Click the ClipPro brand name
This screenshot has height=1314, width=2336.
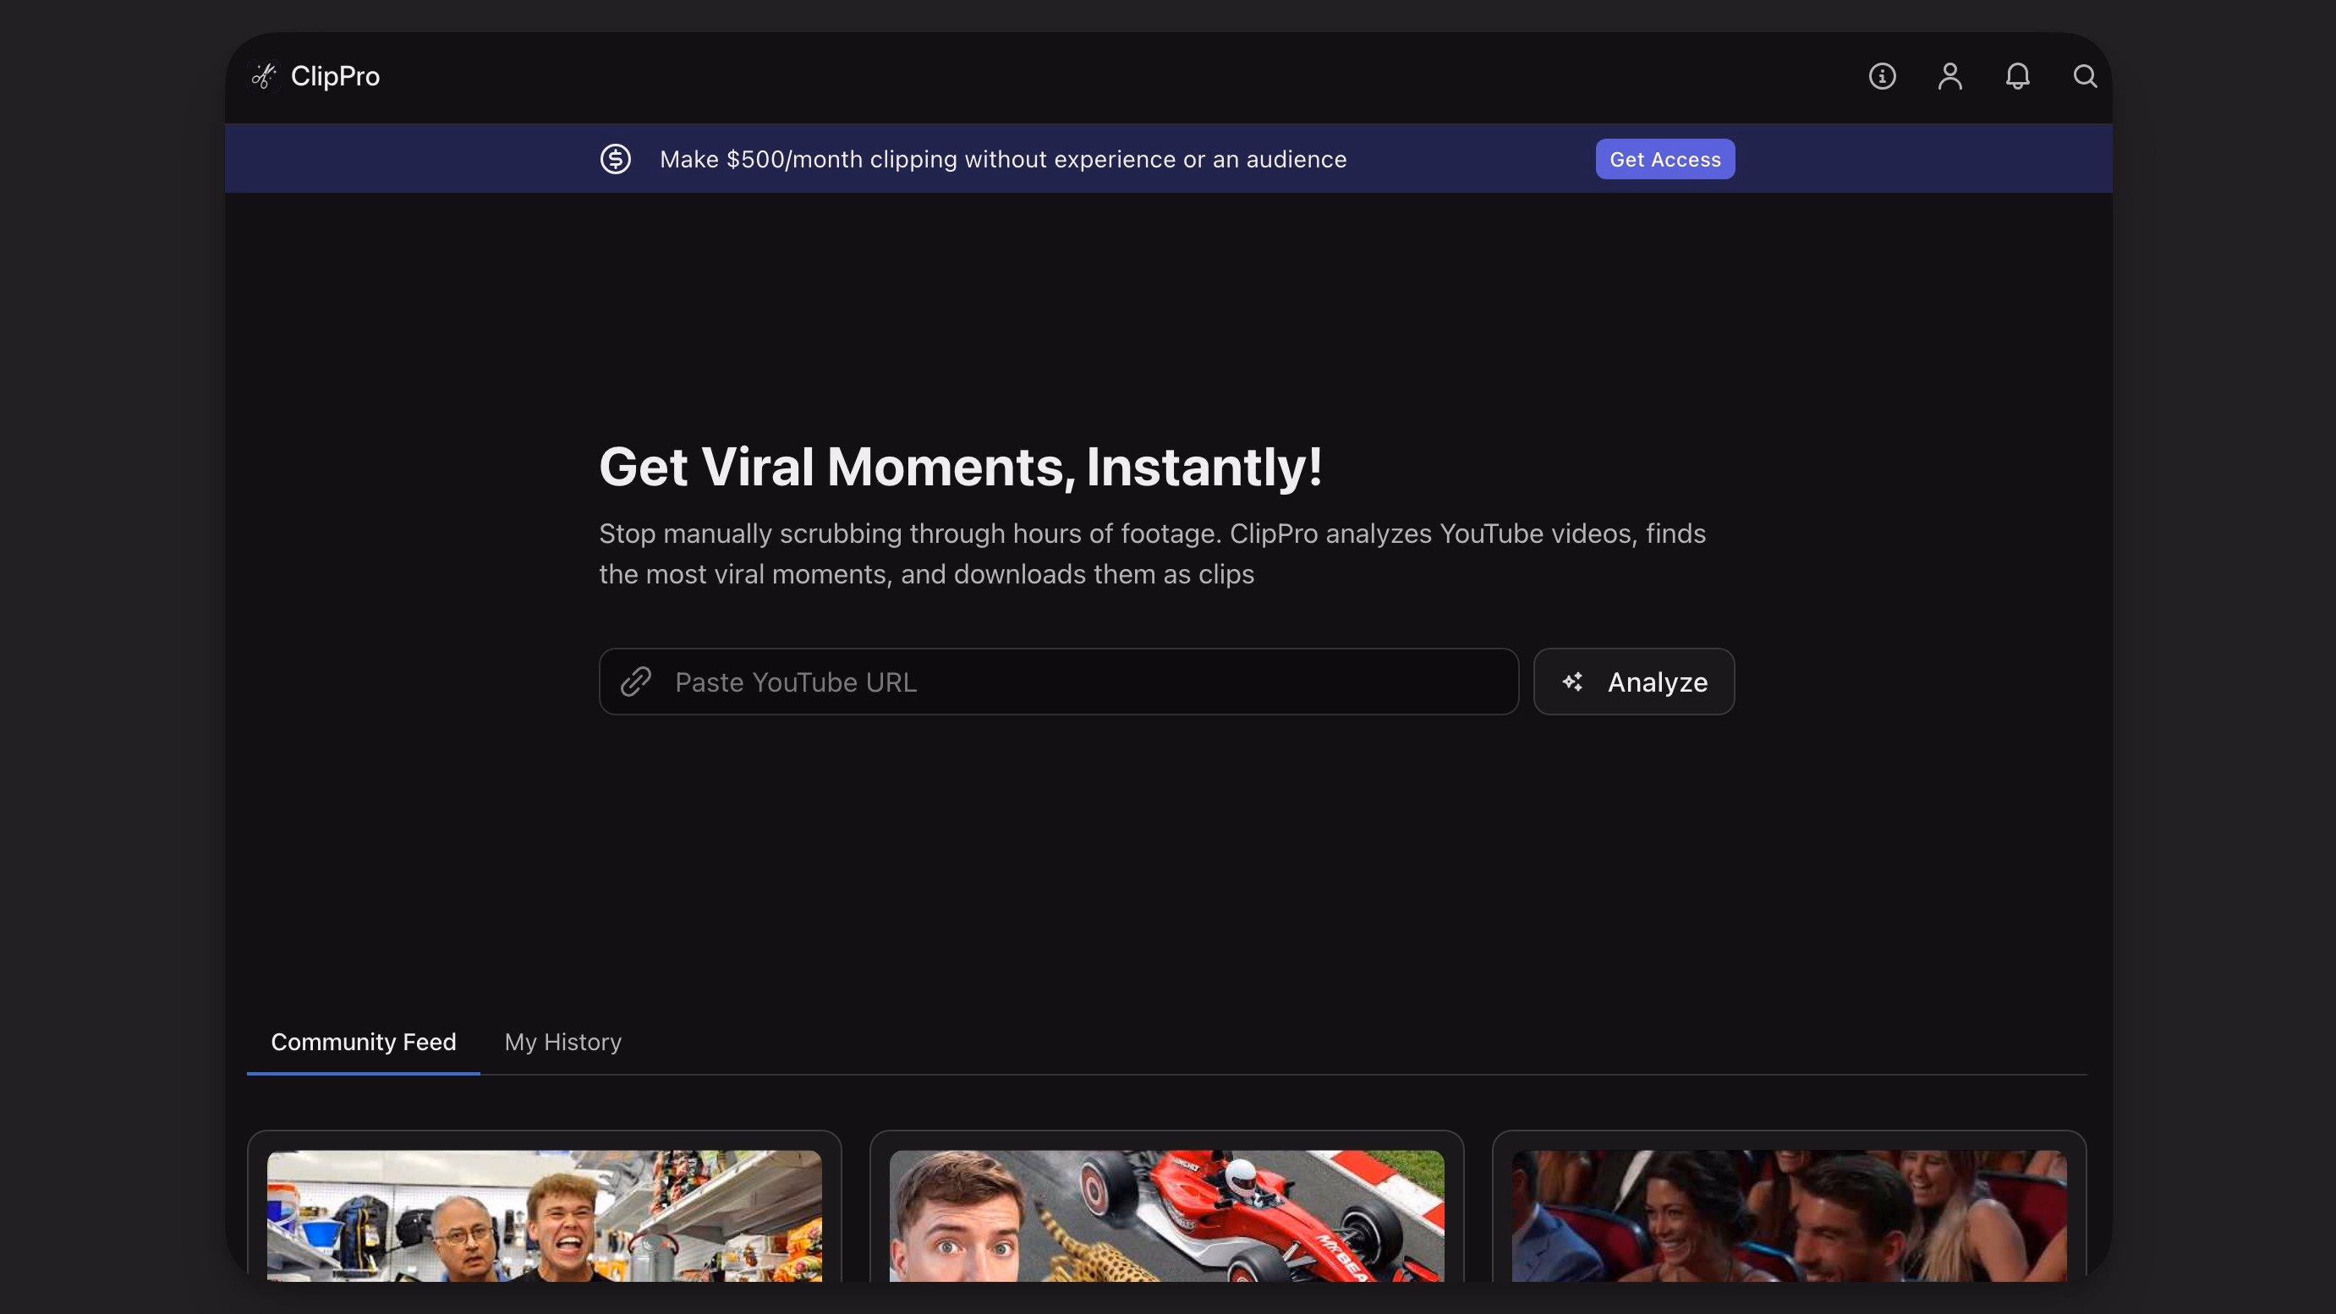tap(335, 76)
